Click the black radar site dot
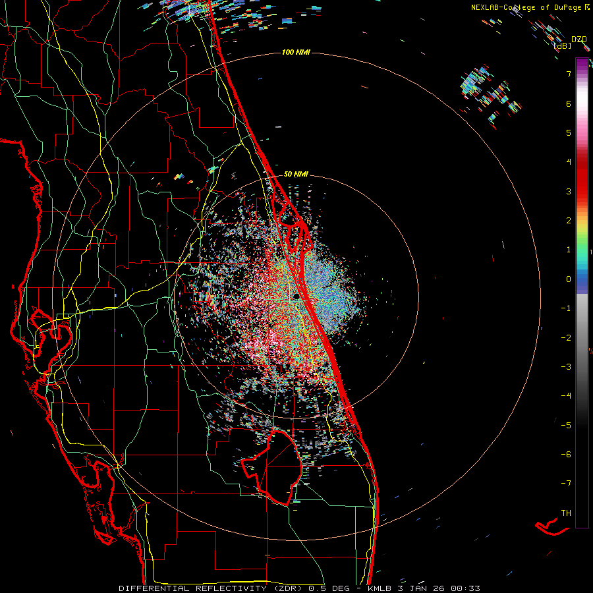The image size is (593, 593). tap(297, 296)
